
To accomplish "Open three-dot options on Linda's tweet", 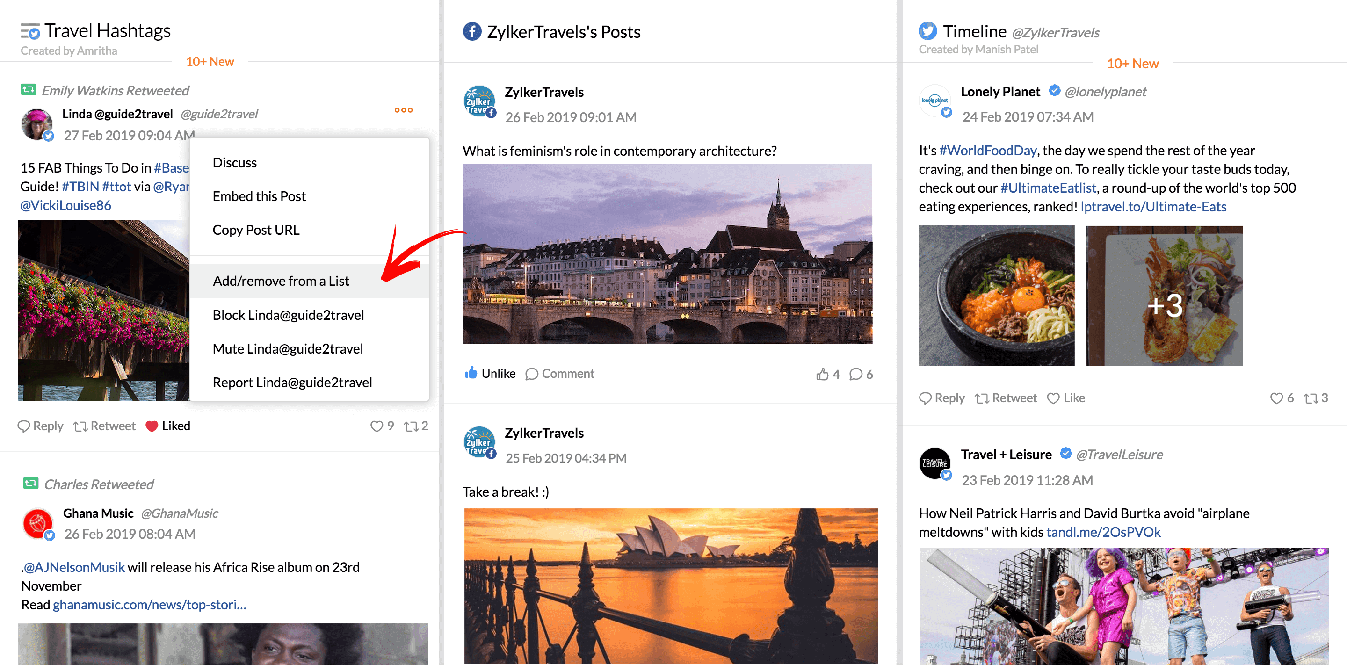I will point(403,110).
